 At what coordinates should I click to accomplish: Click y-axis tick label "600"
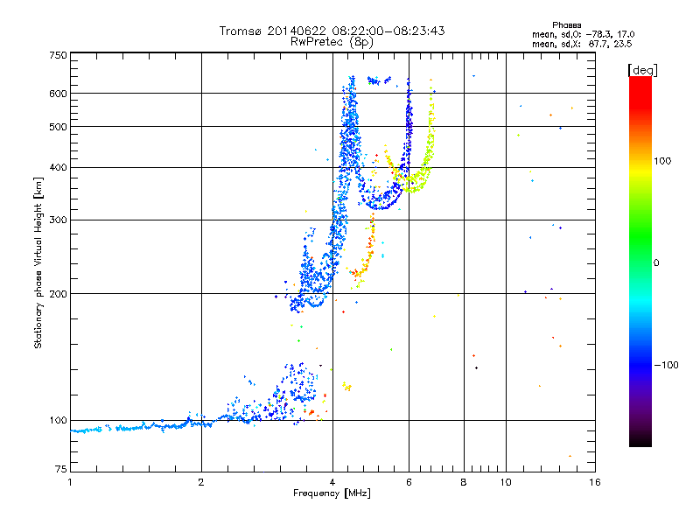point(59,94)
